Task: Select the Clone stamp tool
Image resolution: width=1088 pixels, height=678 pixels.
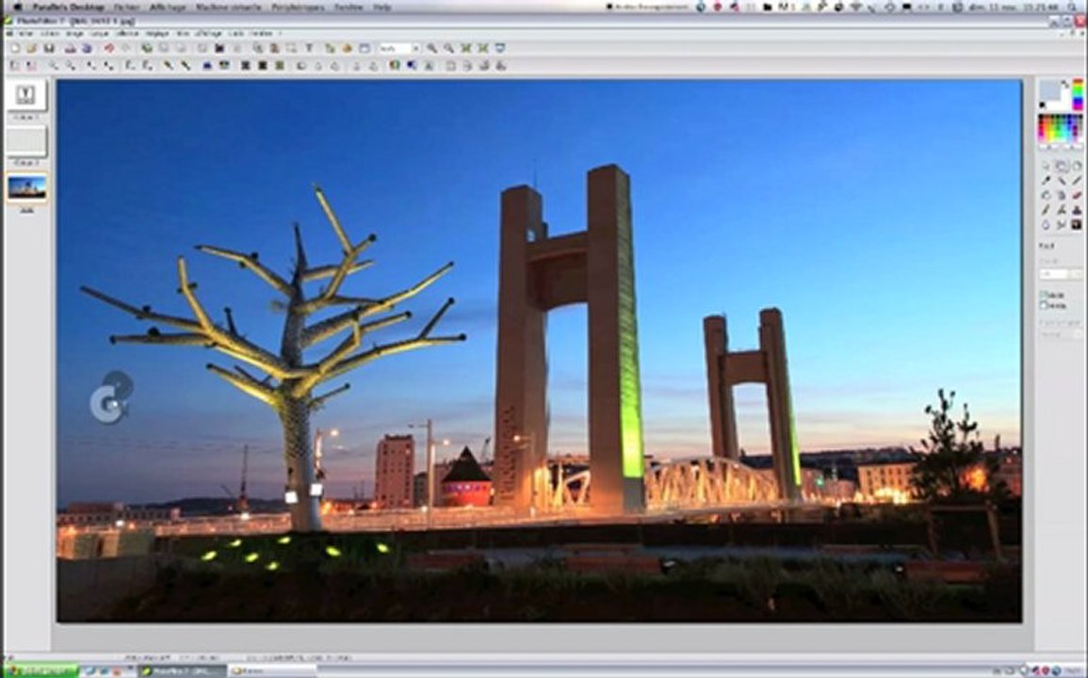Action: pos(1076,210)
